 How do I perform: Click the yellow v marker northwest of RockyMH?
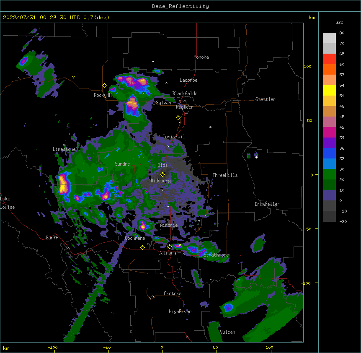click(73, 77)
